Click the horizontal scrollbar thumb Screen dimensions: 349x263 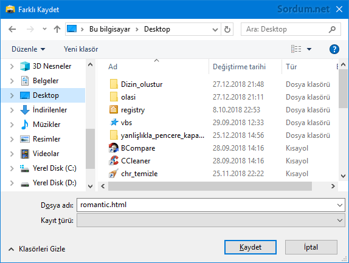click(x=210, y=186)
